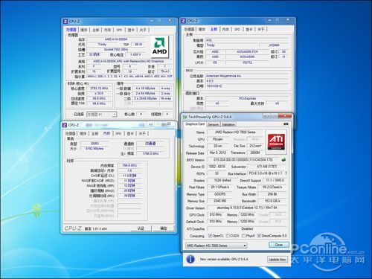The height and width of the screenshot is (279, 372).
Task: Select 处理器 tab in the BIOS-info CPU-Z window
Action: point(190,30)
